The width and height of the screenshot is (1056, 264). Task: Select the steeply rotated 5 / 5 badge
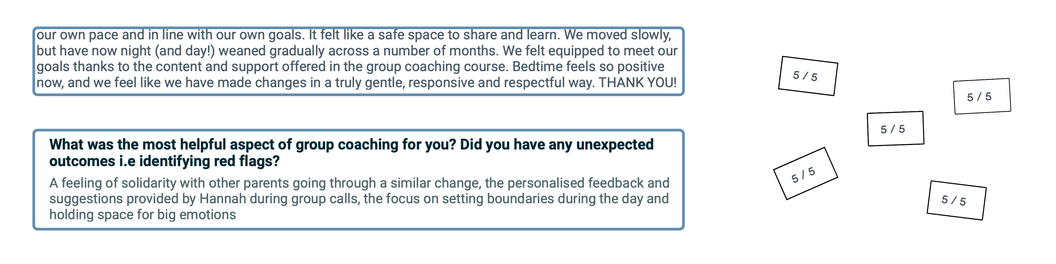805,174
